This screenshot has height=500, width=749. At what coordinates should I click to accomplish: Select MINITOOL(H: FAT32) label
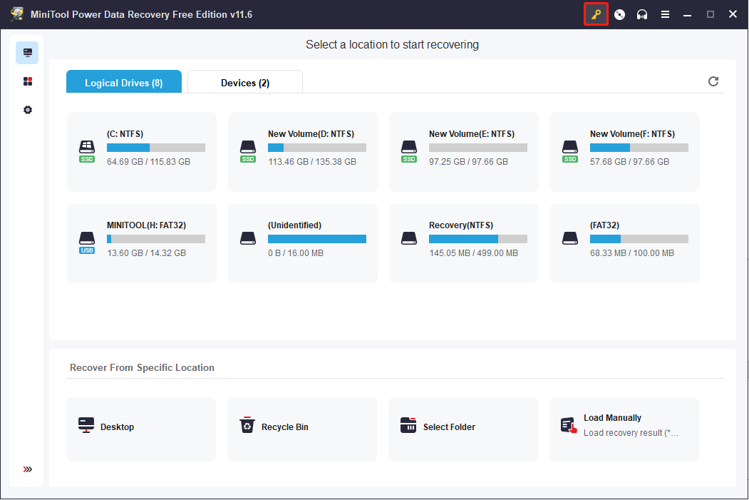(147, 225)
